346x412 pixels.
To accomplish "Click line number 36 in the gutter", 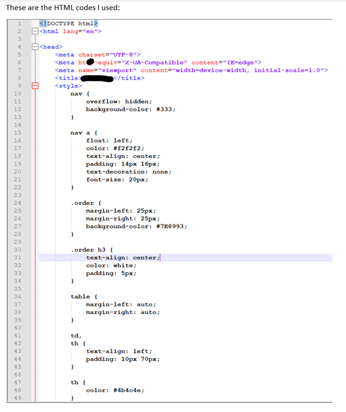I will pyautogui.click(x=18, y=296).
